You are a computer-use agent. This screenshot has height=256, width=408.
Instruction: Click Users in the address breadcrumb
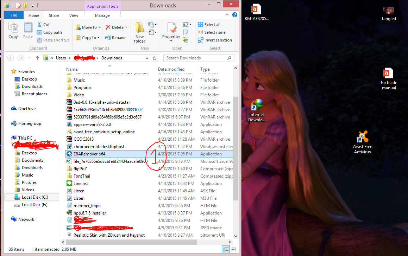(x=61, y=58)
